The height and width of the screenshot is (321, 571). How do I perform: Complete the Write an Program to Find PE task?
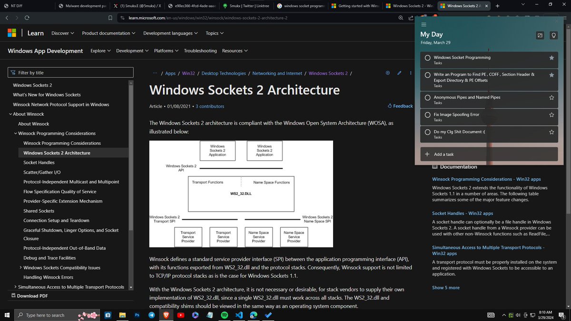[428, 75]
